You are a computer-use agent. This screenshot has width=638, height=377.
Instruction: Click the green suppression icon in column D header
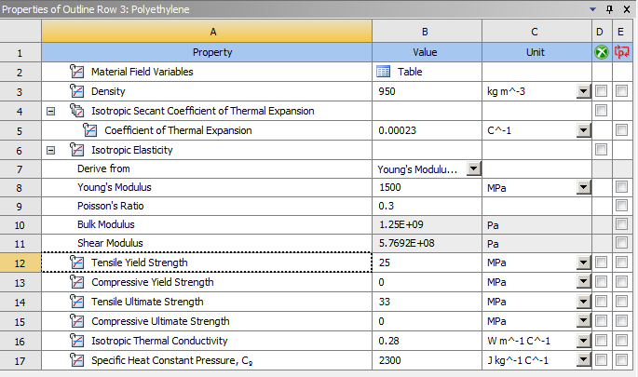click(x=602, y=52)
